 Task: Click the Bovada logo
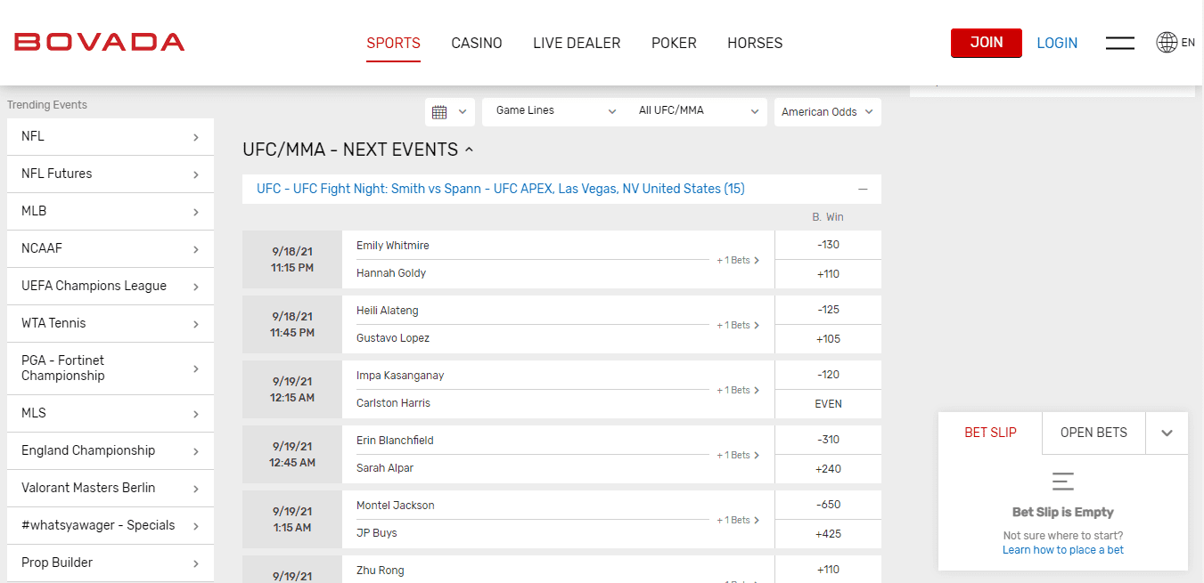(x=100, y=42)
